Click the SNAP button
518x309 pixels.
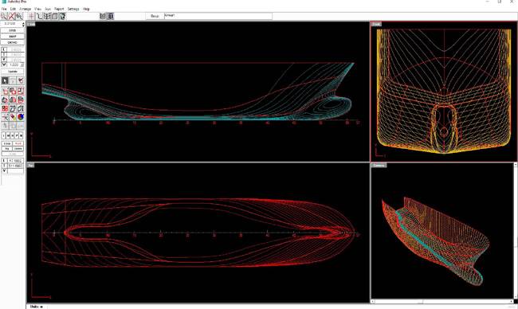(12, 37)
